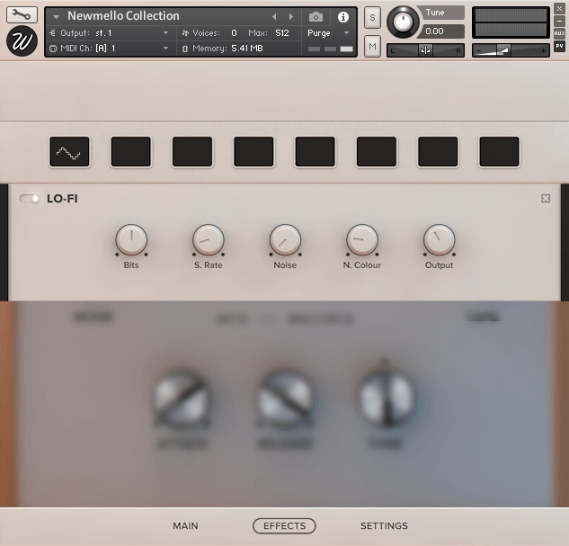Select the fourth empty effect slot

click(253, 152)
